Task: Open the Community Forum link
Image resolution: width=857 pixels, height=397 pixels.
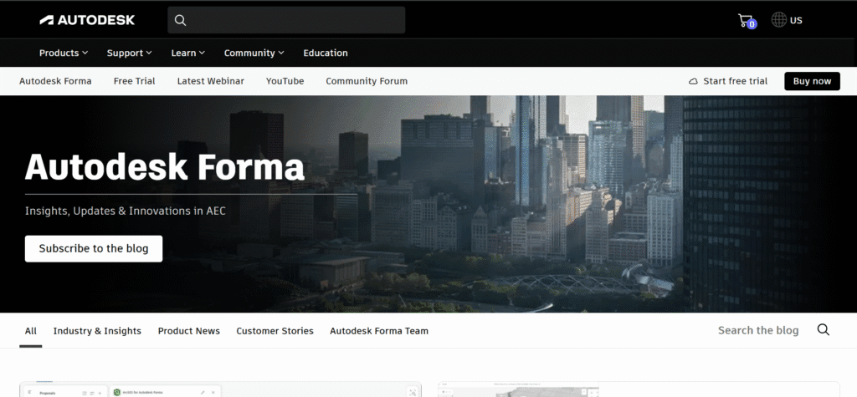Action: tap(367, 81)
